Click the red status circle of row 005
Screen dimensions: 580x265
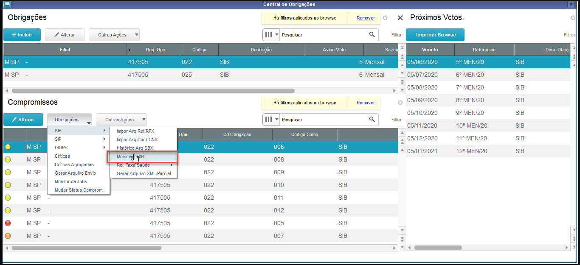(x=8, y=223)
